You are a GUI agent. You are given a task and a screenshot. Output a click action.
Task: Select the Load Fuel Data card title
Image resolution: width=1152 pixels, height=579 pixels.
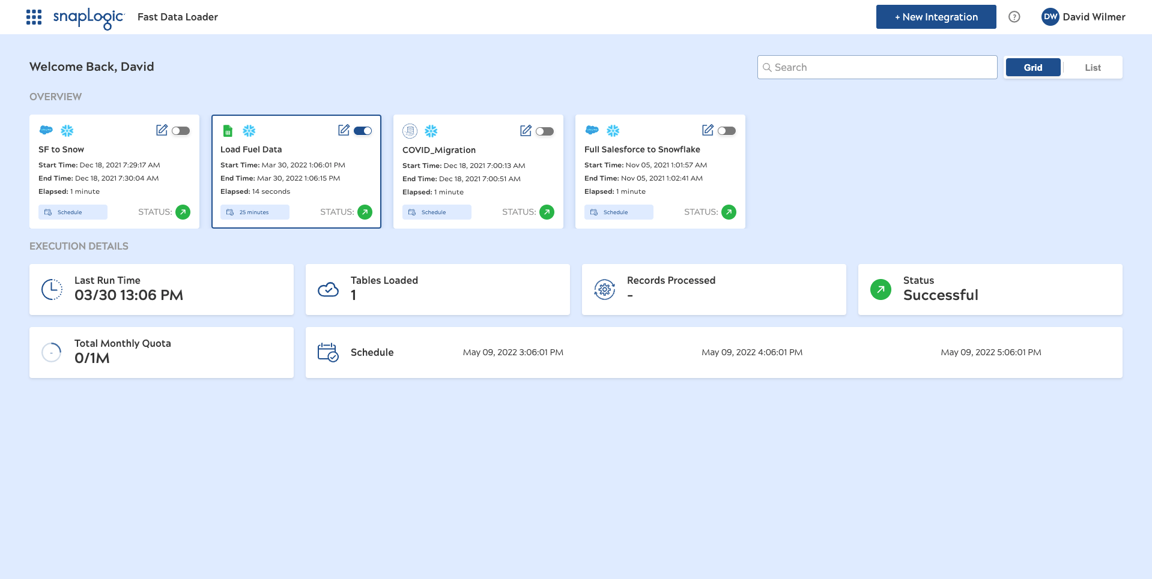click(251, 149)
